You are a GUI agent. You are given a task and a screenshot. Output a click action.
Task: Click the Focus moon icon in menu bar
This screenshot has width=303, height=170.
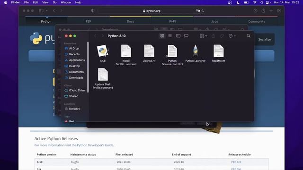[238, 2]
